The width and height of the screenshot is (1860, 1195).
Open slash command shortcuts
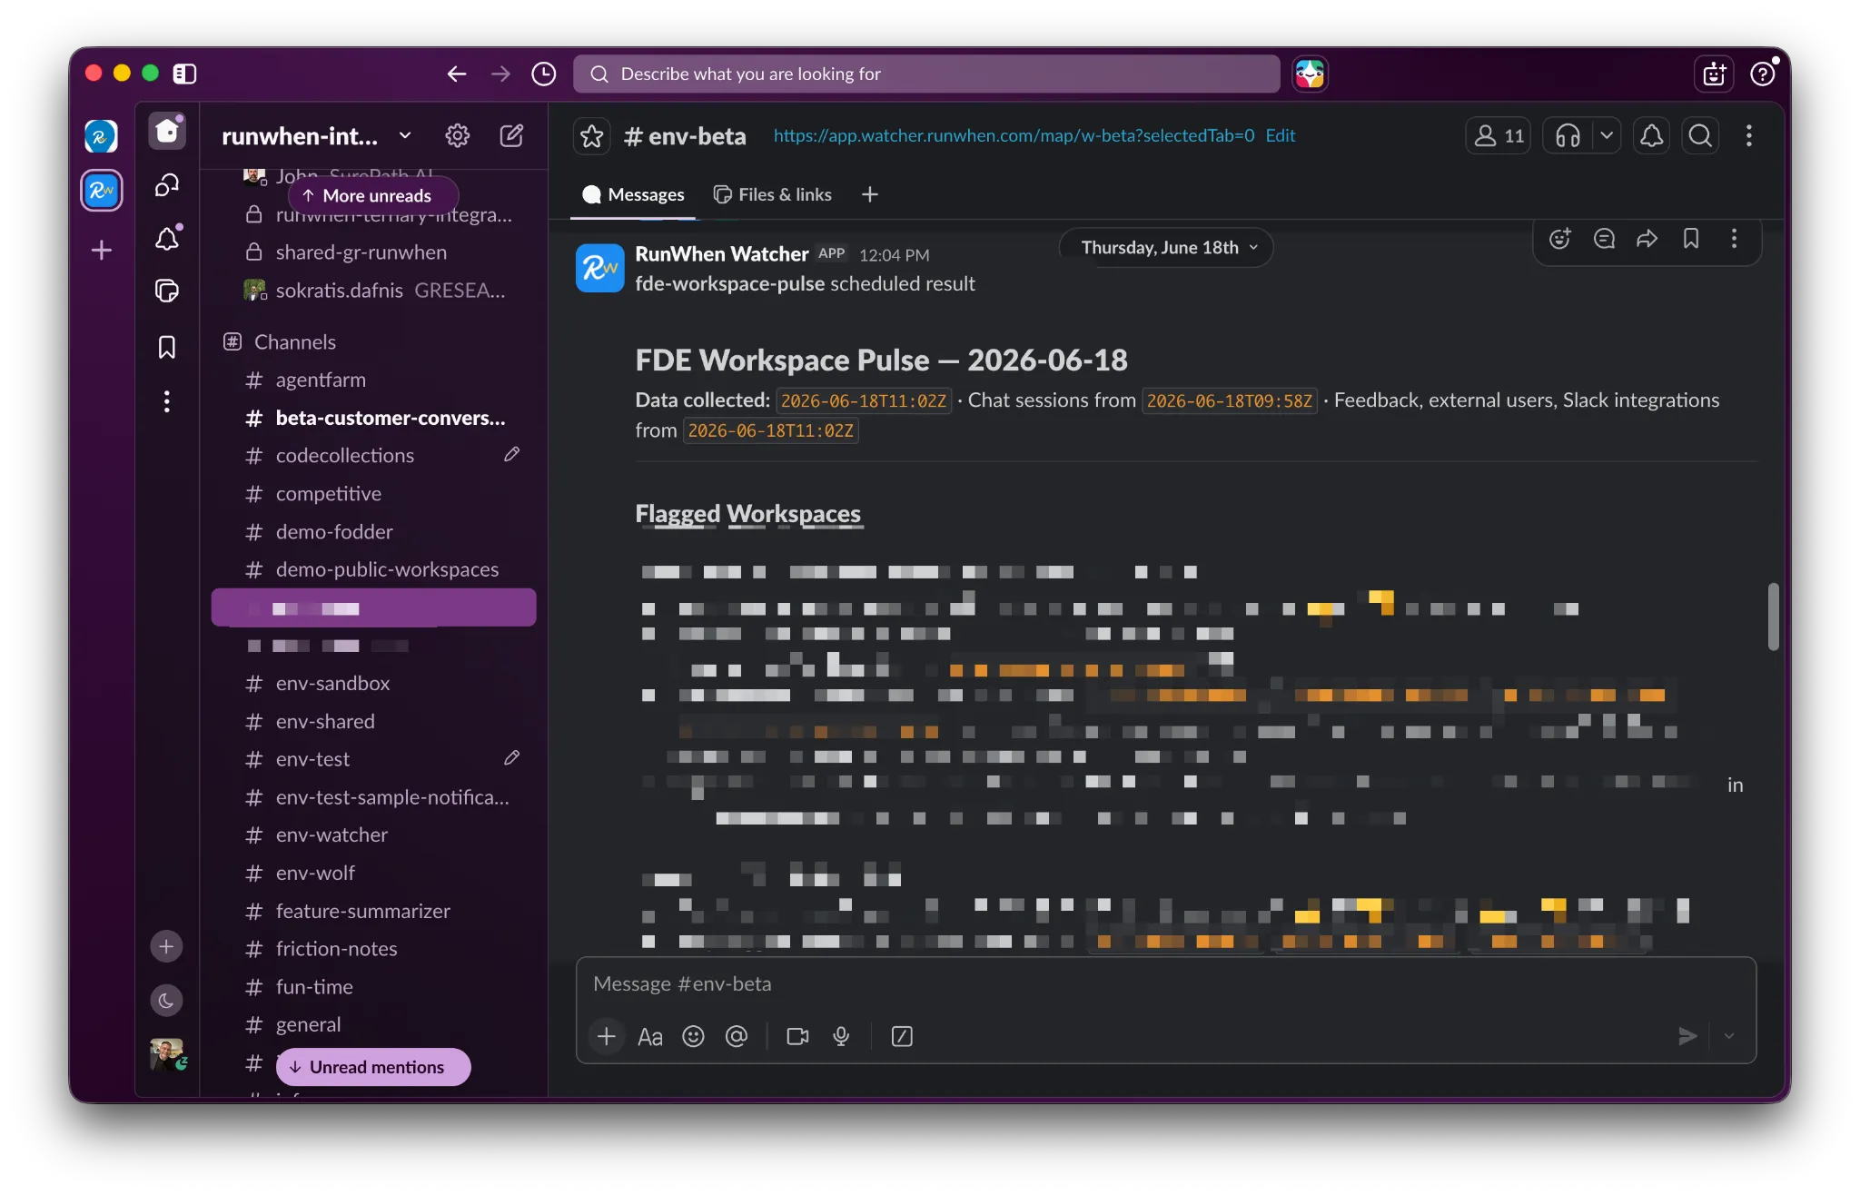pos(902,1036)
